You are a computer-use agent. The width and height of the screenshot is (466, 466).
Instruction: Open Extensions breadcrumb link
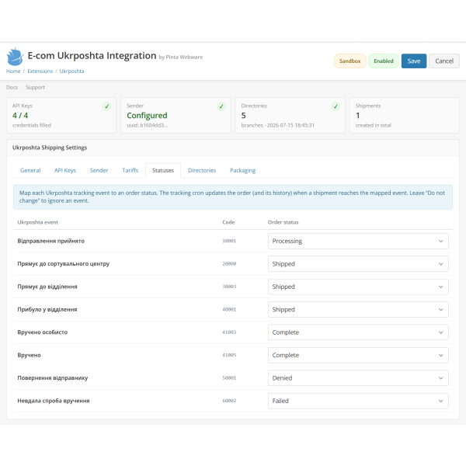click(40, 71)
